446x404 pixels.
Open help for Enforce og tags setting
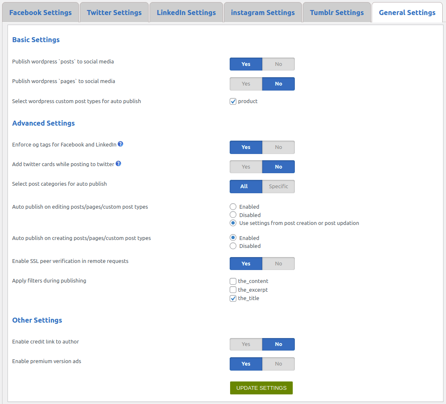[121, 144]
